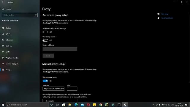Launch Google Chrome from the taskbar
This screenshot has height=107, width=190.
[x=101, y=105]
